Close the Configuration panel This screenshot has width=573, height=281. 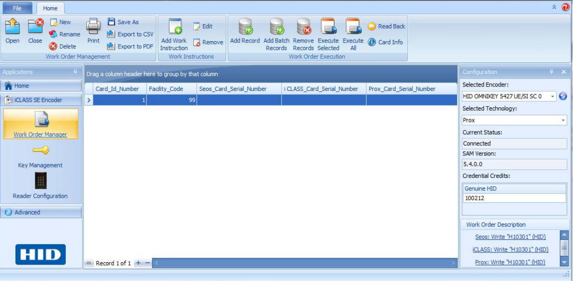(x=563, y=72)
